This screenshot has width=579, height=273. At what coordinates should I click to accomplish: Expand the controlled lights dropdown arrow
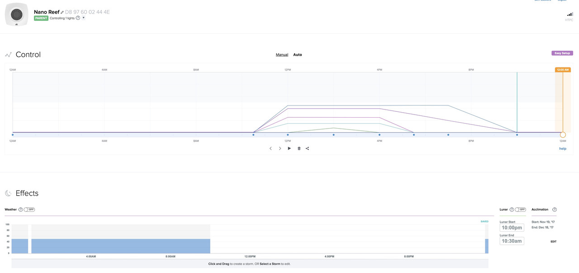84,18
